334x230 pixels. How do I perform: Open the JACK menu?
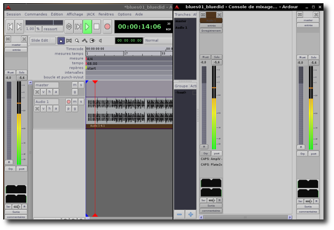(x=91, y=14)
